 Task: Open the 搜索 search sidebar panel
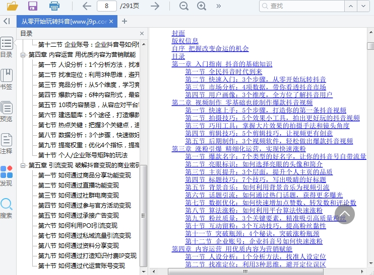coord(7,208)
